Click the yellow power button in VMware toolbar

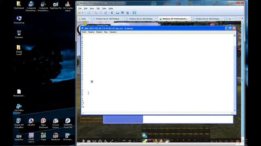click(x=80, y=13)
